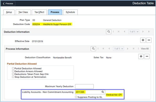
Task: Delete the Process Information row
Action: coord(147,56)
